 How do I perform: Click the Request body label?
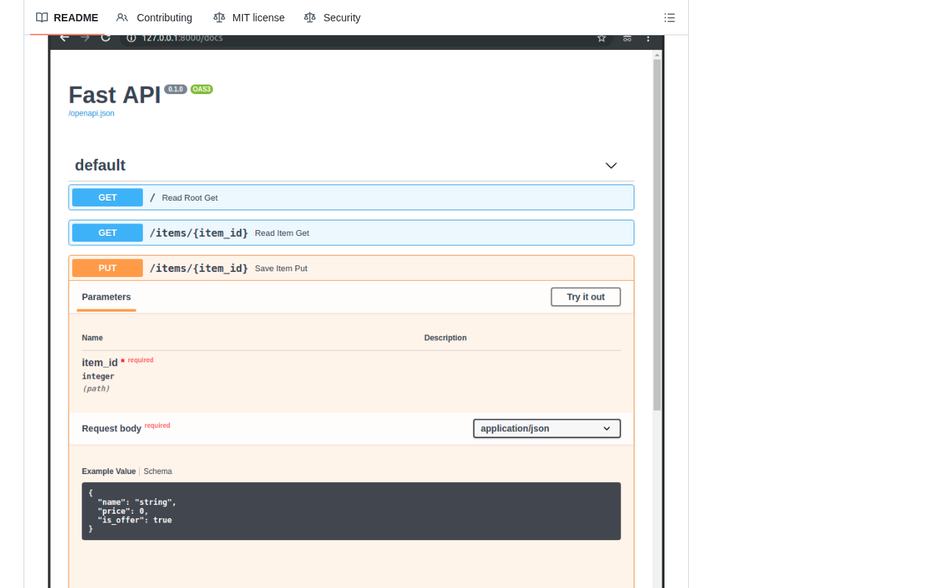click(x=112, y=429)
